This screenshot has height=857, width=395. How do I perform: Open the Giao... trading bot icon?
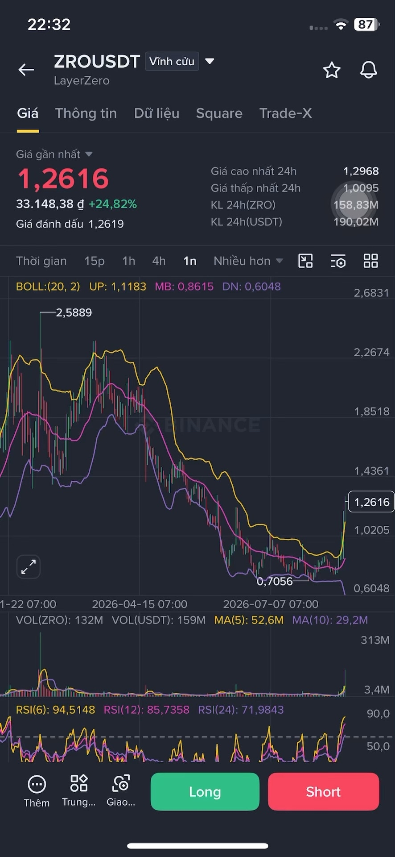[121, 783]
